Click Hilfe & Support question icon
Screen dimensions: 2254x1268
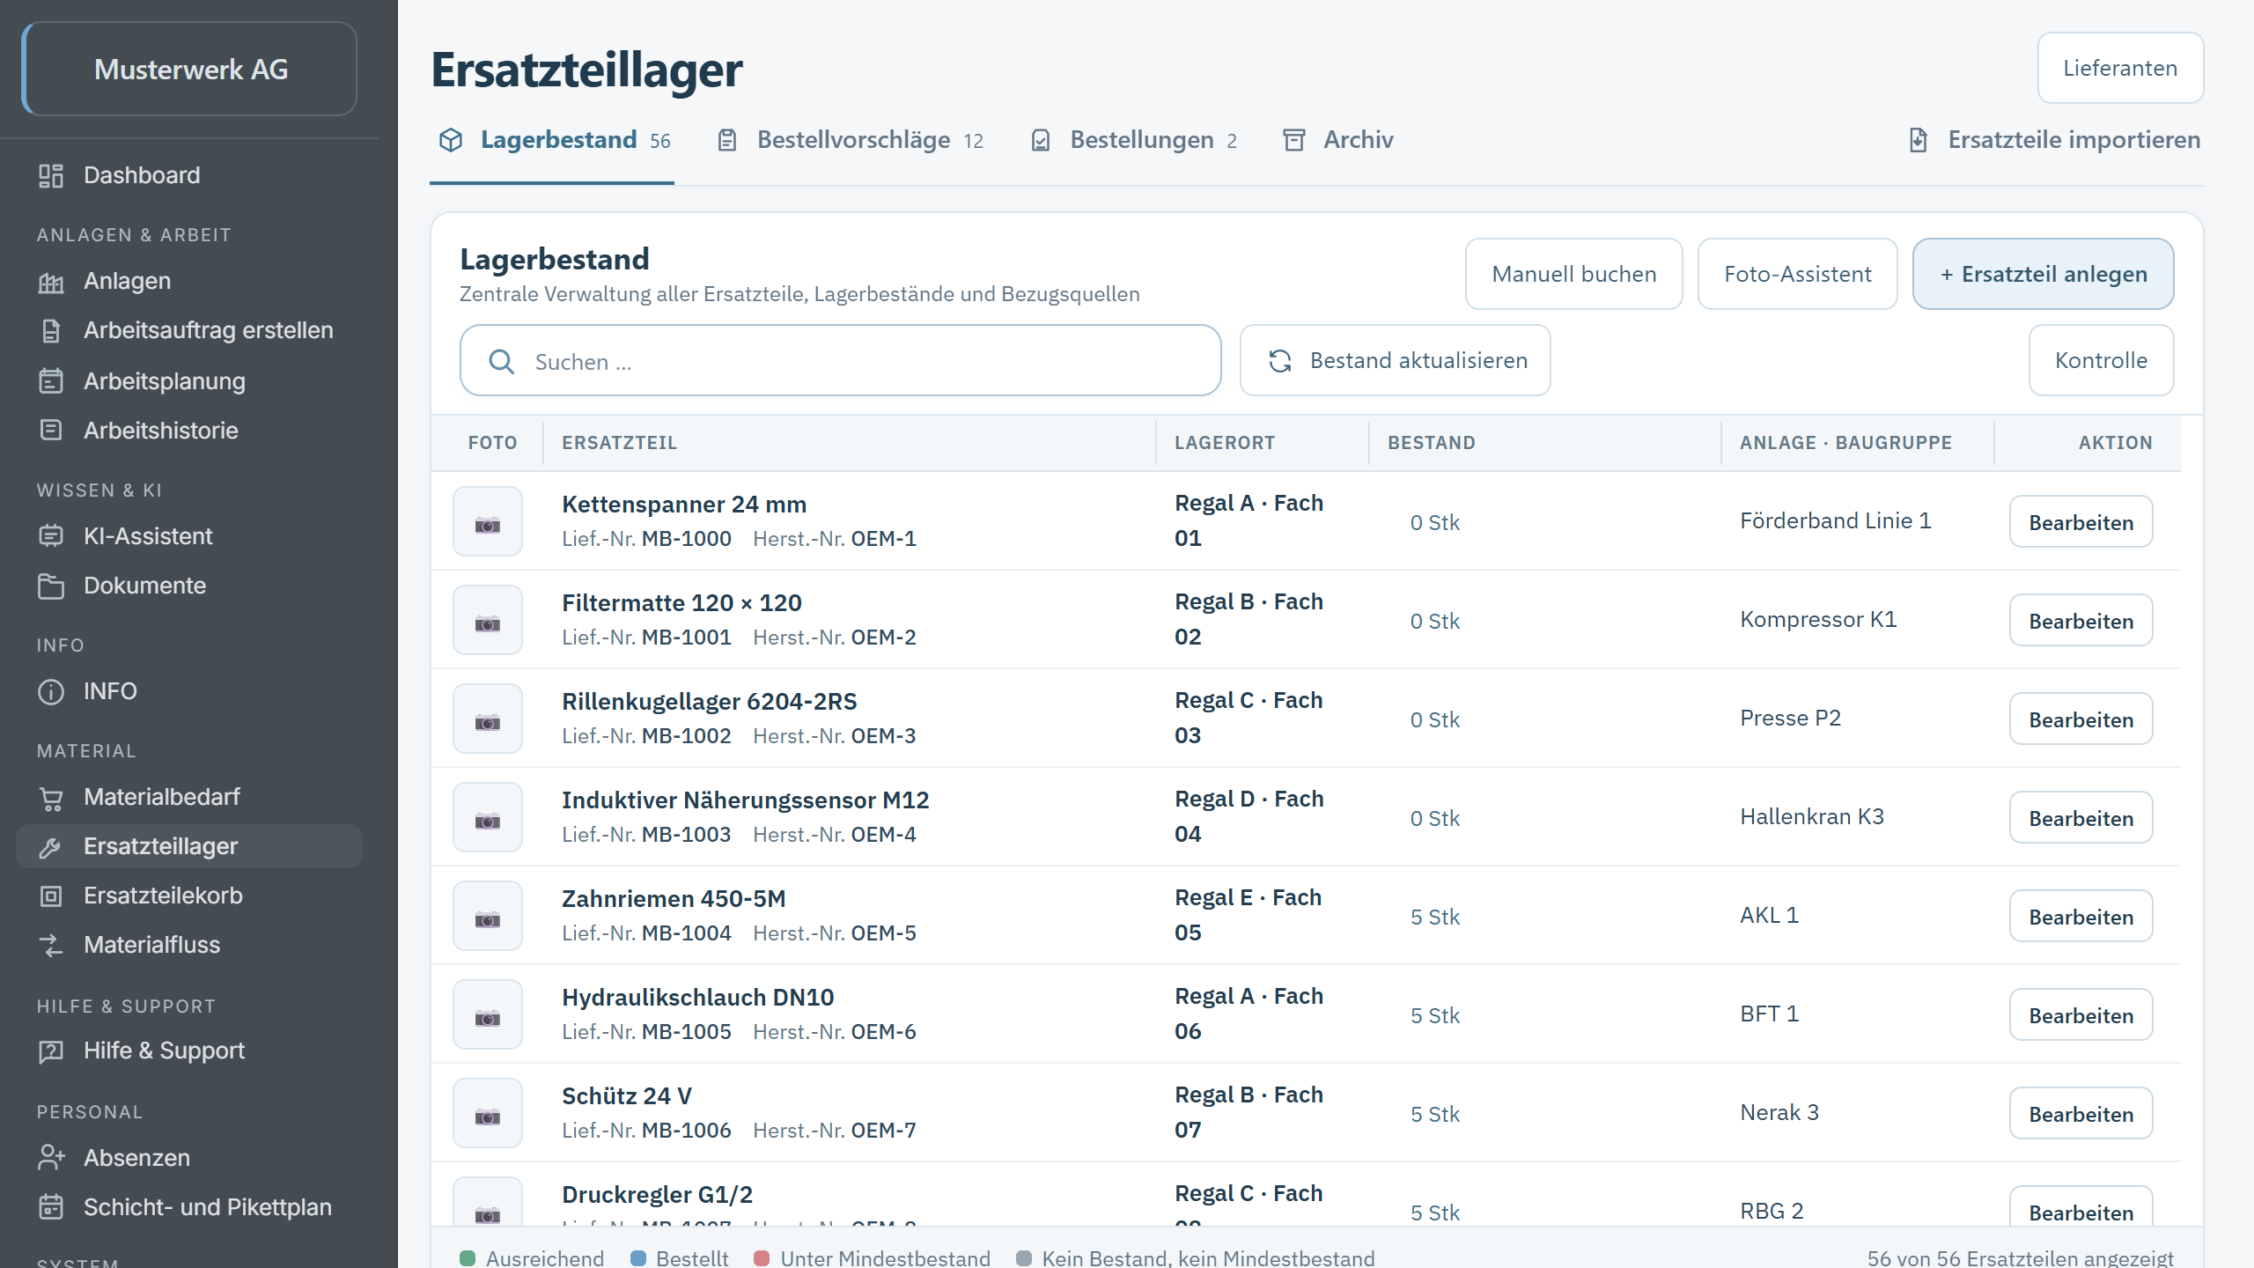point(51,1051)
